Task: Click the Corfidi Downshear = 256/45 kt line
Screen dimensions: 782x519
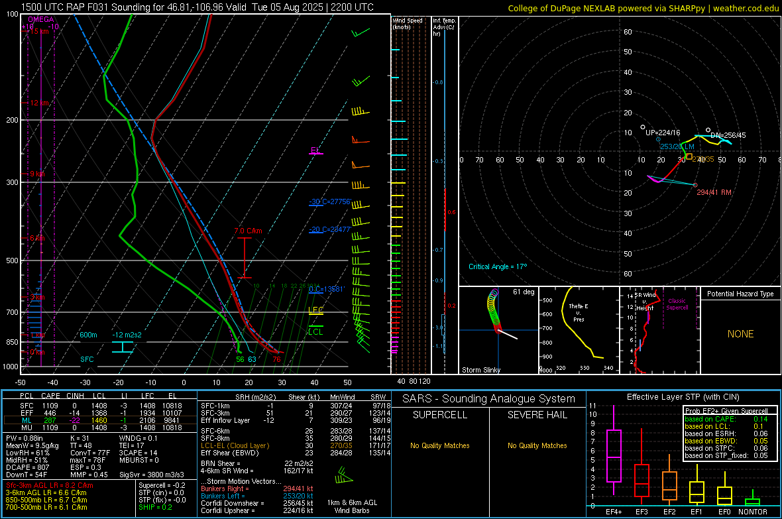Action: (257, 503)
